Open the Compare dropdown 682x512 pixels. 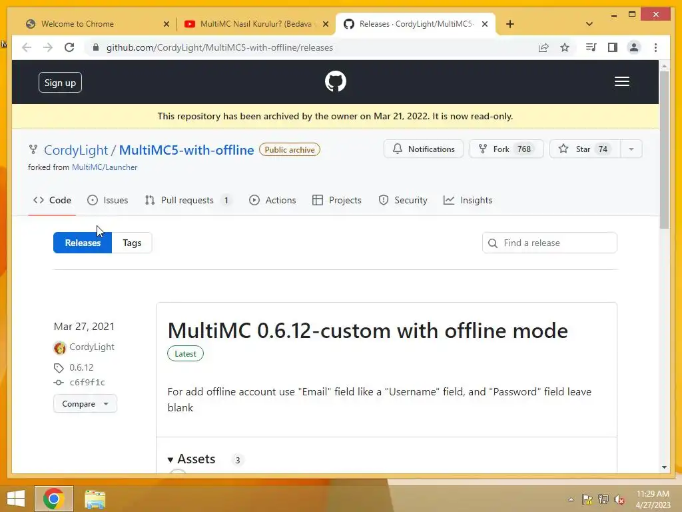(x=85, y=403)
